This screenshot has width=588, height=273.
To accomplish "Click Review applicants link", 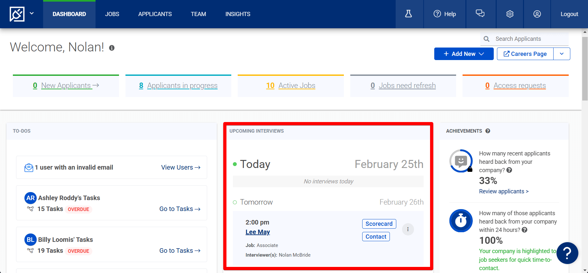I will [x=504, y=191].
